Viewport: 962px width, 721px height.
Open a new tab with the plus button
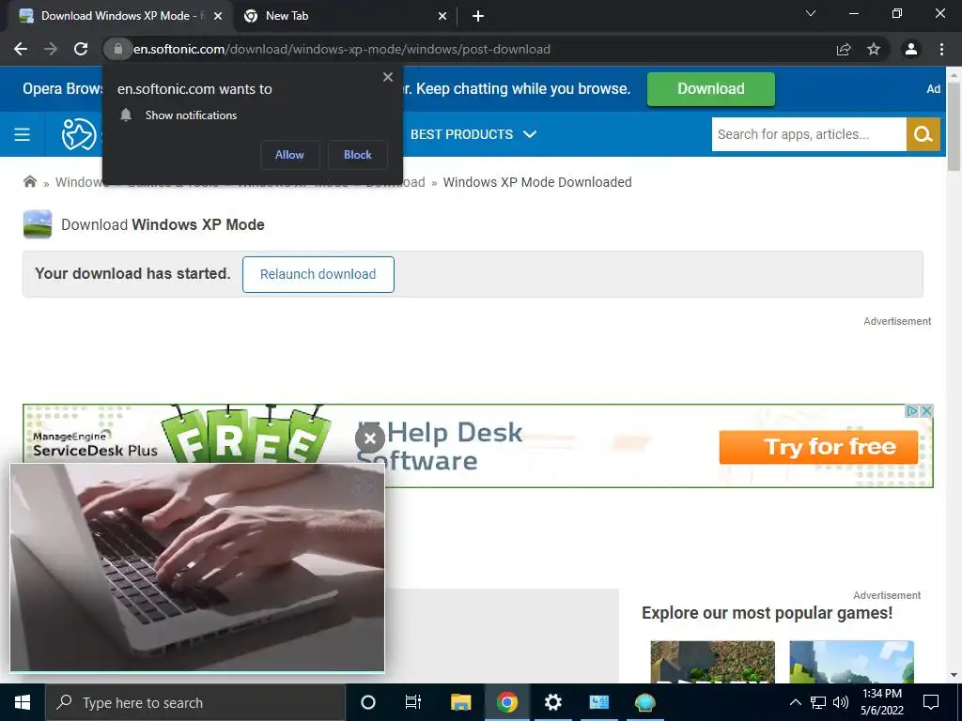[478, 17]
